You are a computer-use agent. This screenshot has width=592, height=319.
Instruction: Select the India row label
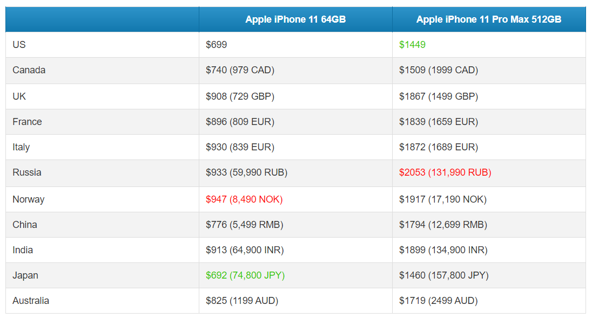click(x=23, y=249)
